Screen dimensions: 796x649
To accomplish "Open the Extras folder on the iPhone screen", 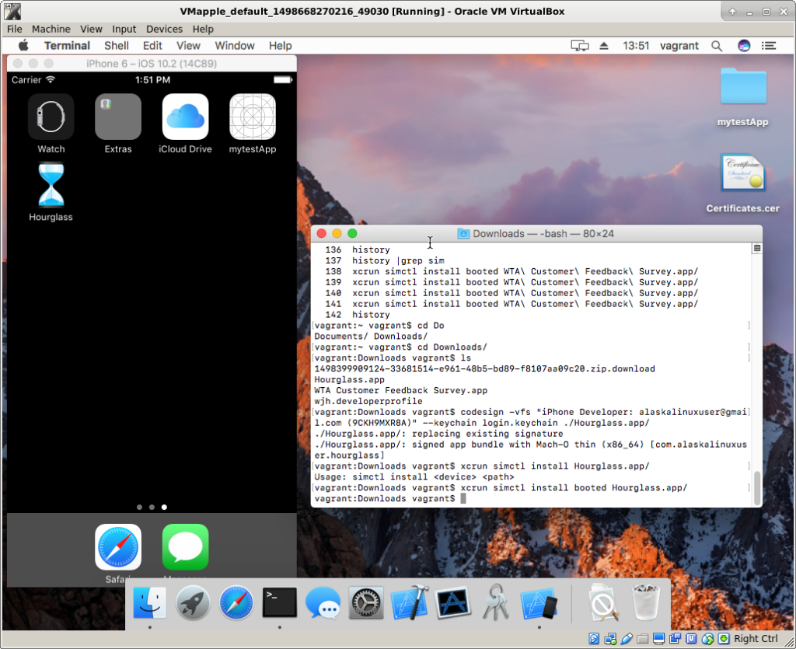I will (118, 117).
